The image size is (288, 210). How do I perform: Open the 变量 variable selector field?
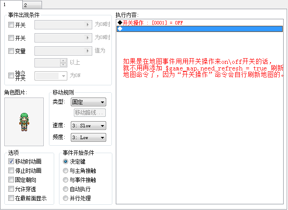pos(63,51)
